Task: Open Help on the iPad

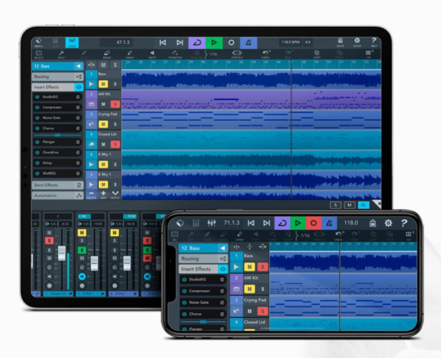Action: pyautogui.click(x=374, y=42)
